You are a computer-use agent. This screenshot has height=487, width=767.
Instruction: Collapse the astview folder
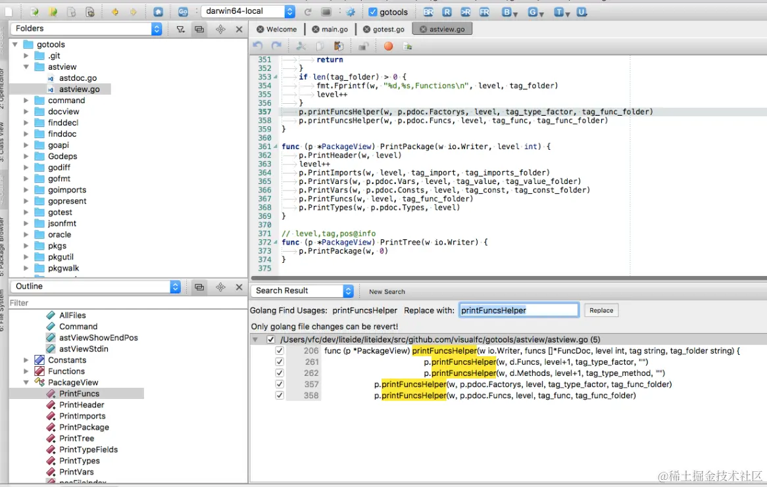(x=26, y=66)
